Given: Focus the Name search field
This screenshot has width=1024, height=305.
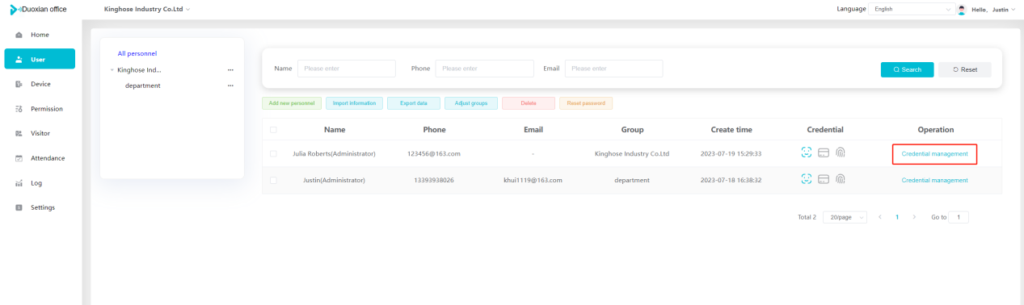Looking at the screenshot, I should [347, 69].
